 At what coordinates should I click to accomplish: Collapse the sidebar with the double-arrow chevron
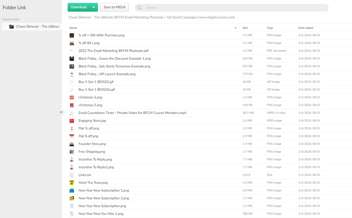61,112
